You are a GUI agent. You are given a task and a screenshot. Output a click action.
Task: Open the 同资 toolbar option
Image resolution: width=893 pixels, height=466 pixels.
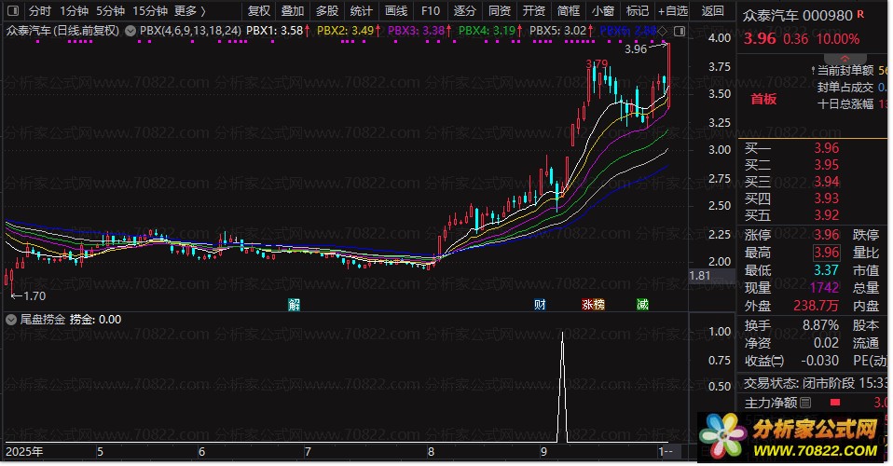pos(500,11)
